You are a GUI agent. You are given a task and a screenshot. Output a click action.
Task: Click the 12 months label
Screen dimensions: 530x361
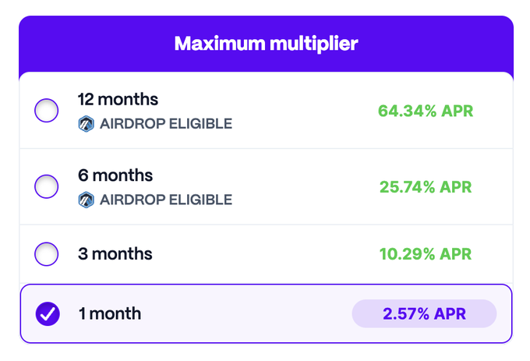pyautogui.click(x=118, y=100)
